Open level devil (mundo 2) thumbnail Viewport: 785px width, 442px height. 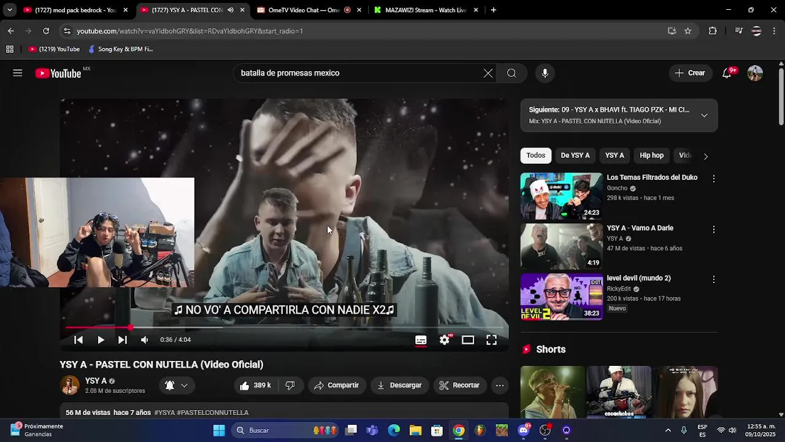[x=562, y=297]
